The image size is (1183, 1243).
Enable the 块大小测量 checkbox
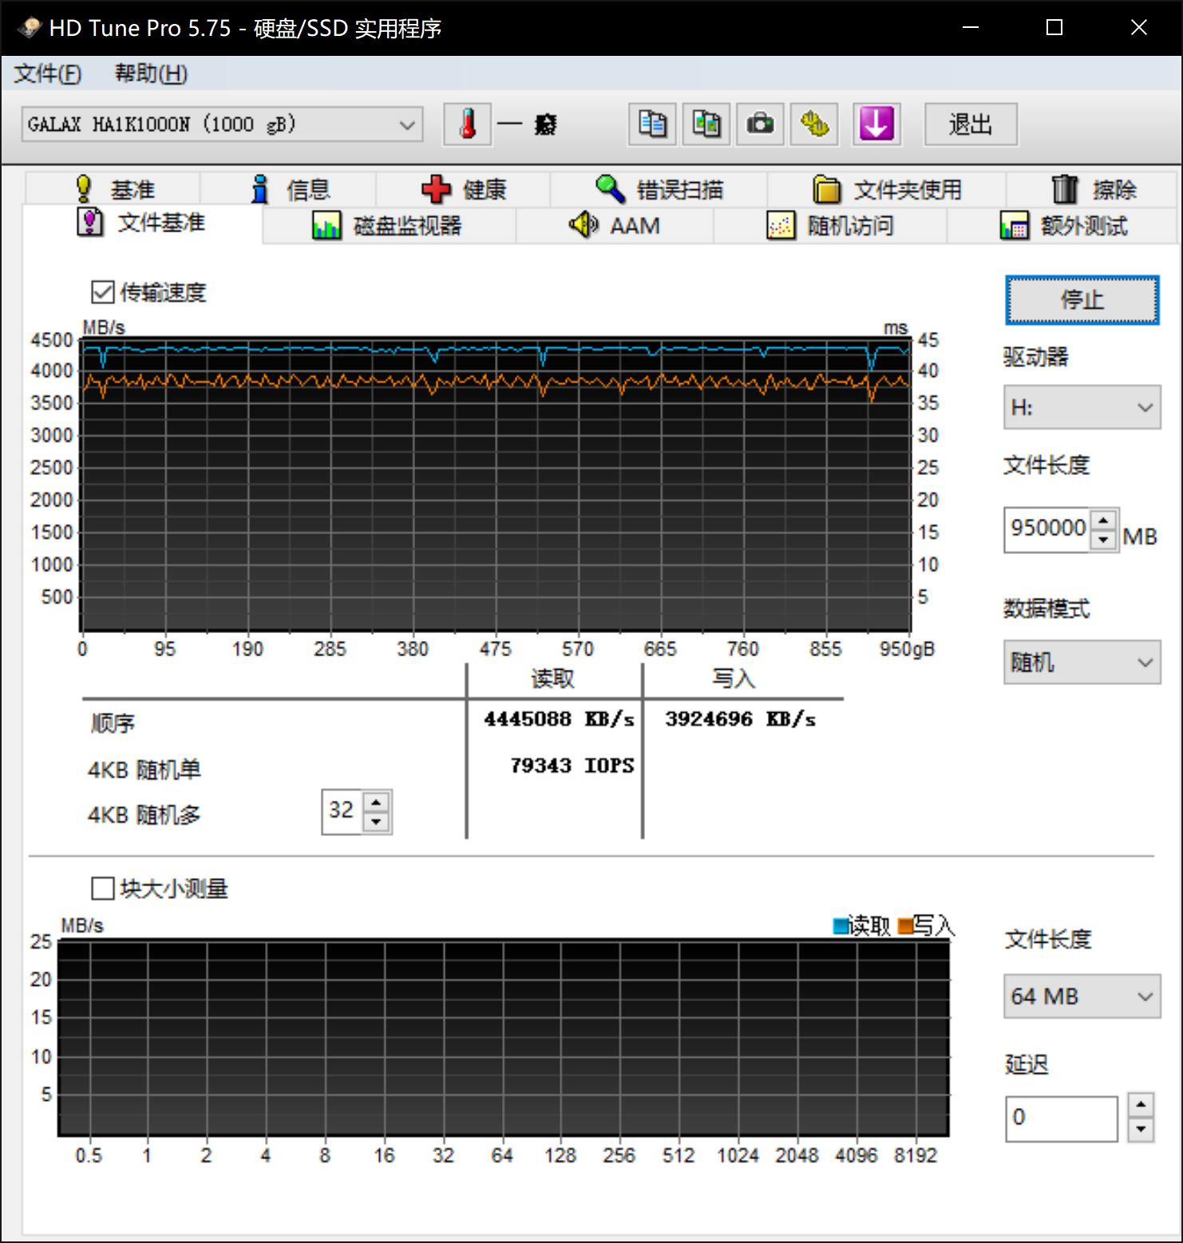tap(103, 889)
